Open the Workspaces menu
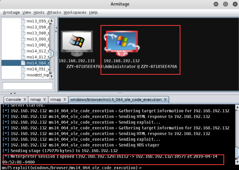239x170 pixels. pos(75,13)
